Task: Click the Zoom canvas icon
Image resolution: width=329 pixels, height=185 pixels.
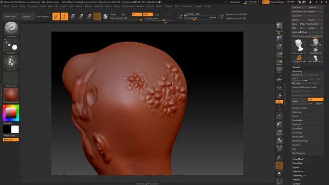Action: click(x=279, y=46)
